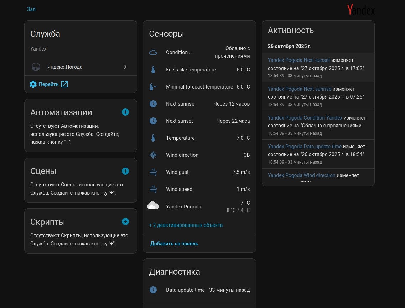Open Yandex Pogoda Data update time link
The width and height of the screenshot is (405, 308).
pos(305,147)
